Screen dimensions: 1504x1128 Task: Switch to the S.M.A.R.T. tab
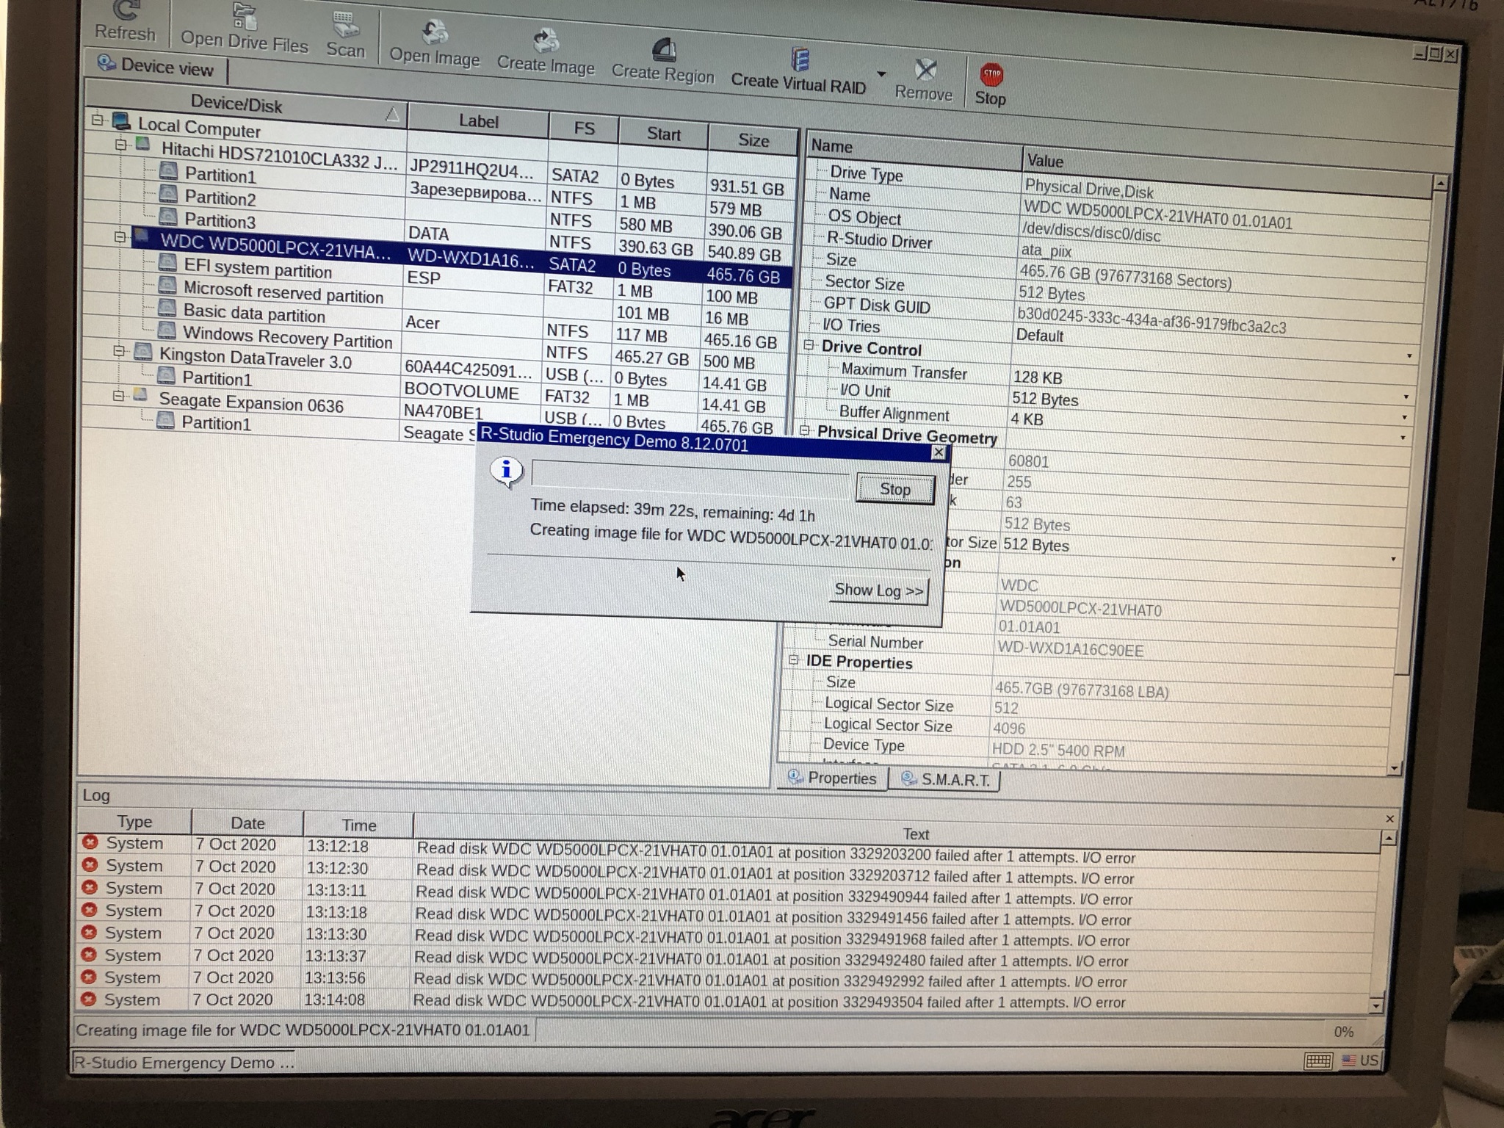945,779
